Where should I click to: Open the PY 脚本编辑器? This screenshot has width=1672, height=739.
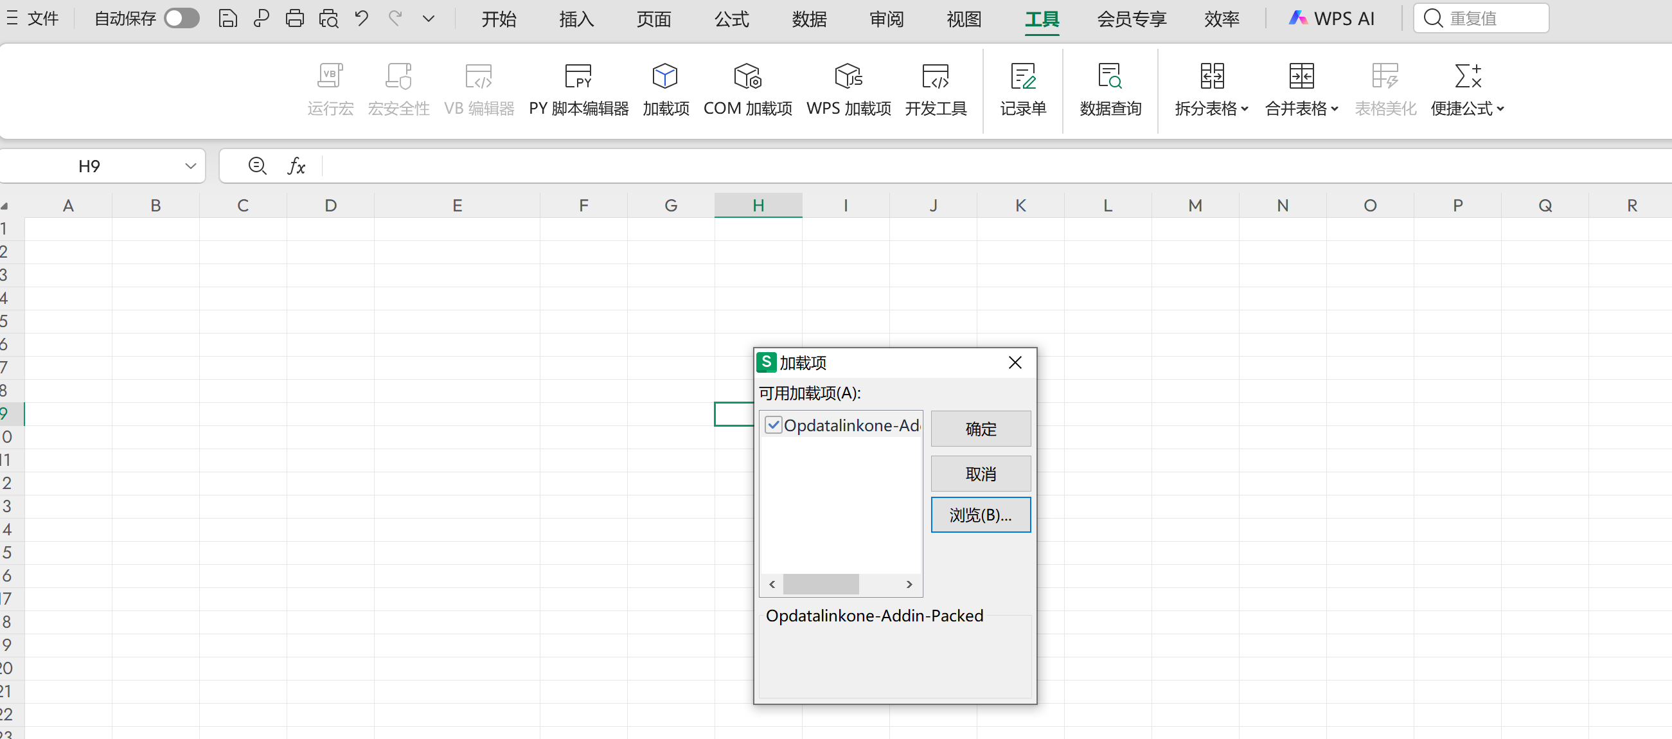pyautogui.click(x=578, y=87)
